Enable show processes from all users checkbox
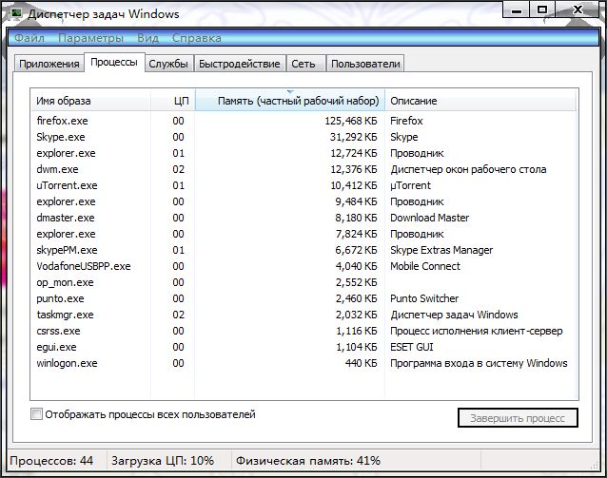607x478 pixels. coord(36,414)
